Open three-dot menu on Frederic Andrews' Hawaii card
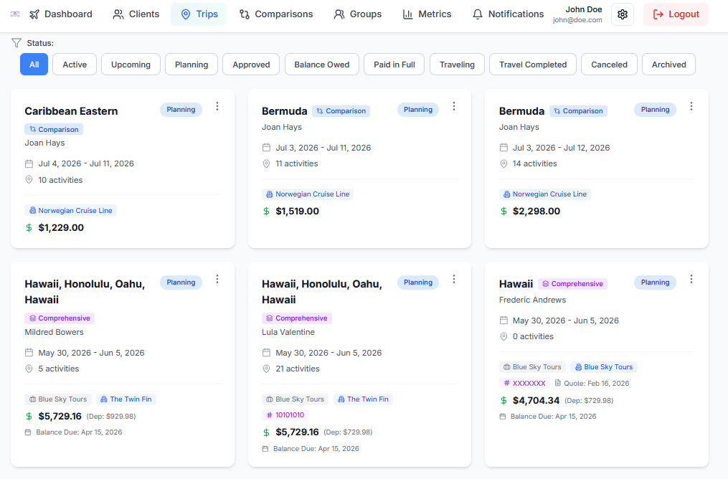Image resolution: width=728 pixels, height=479 pixels. (691, 280)
